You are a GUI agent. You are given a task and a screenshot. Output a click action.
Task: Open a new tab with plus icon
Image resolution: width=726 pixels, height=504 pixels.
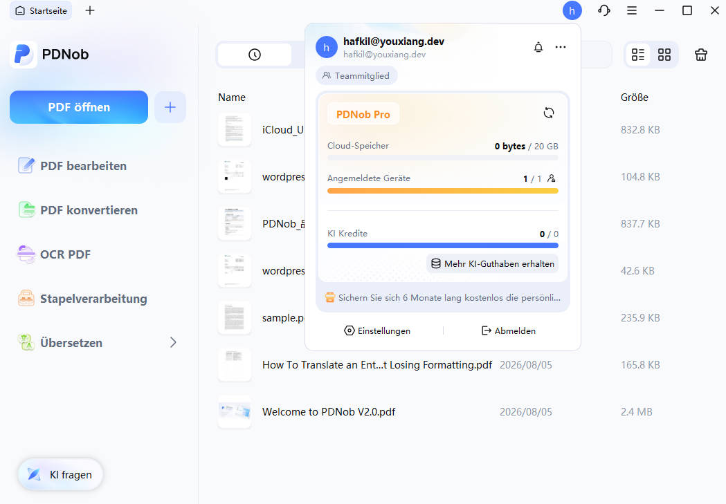tap(90, 10)
